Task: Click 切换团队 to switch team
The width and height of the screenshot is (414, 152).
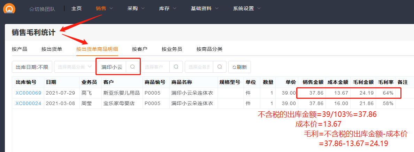Action: 42,9
